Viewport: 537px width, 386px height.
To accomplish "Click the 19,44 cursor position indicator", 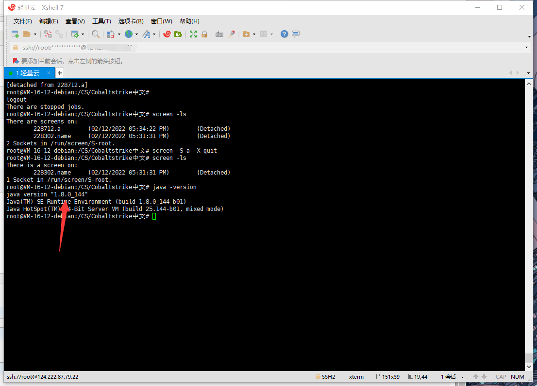I will pos(418,377).
